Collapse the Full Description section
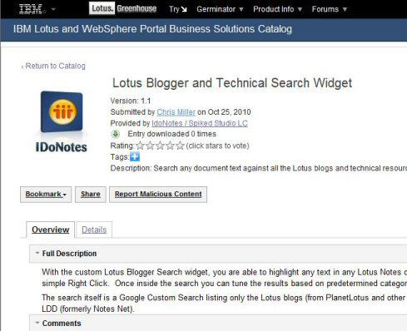This screenshot has width=407, height=331. tap(37, 253)
